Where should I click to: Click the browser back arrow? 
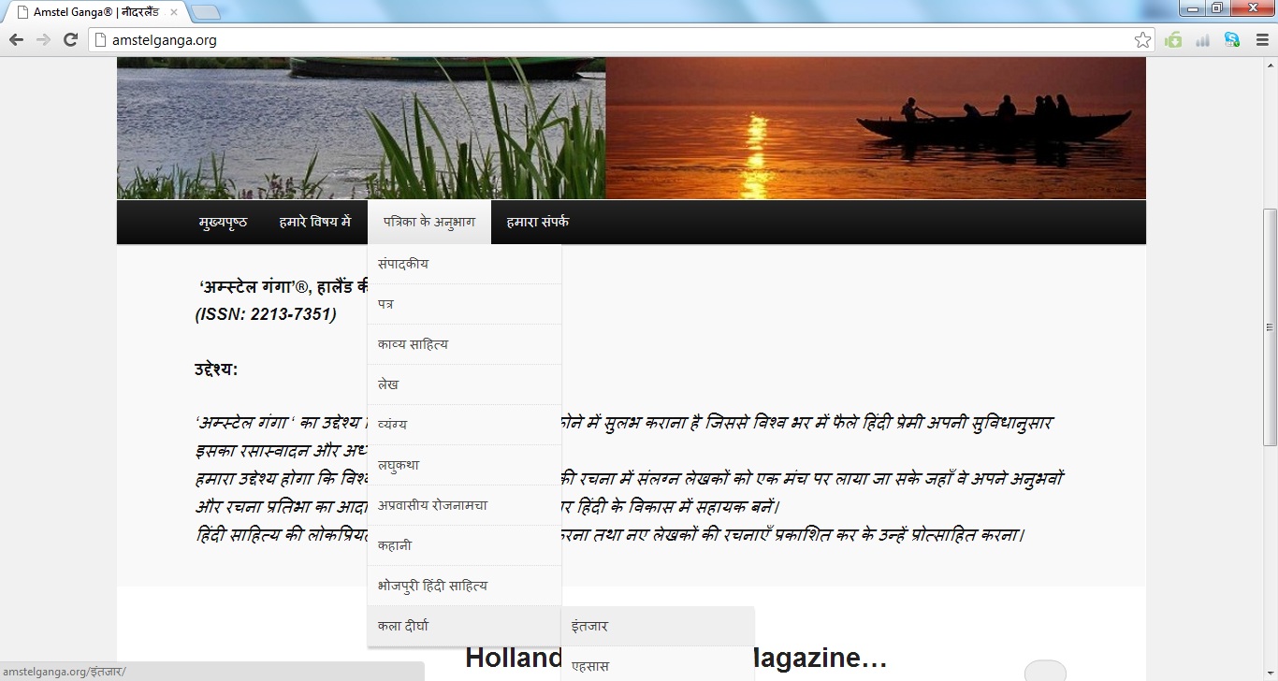(16, 40)
